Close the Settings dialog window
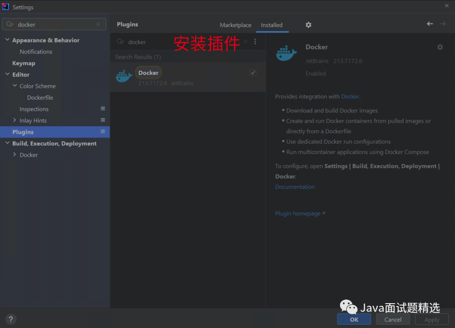 447,6
